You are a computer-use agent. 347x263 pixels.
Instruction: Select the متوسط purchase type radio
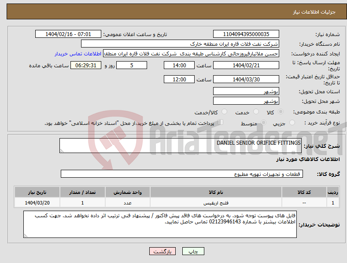pyautogui.click(x=263, y=122)
